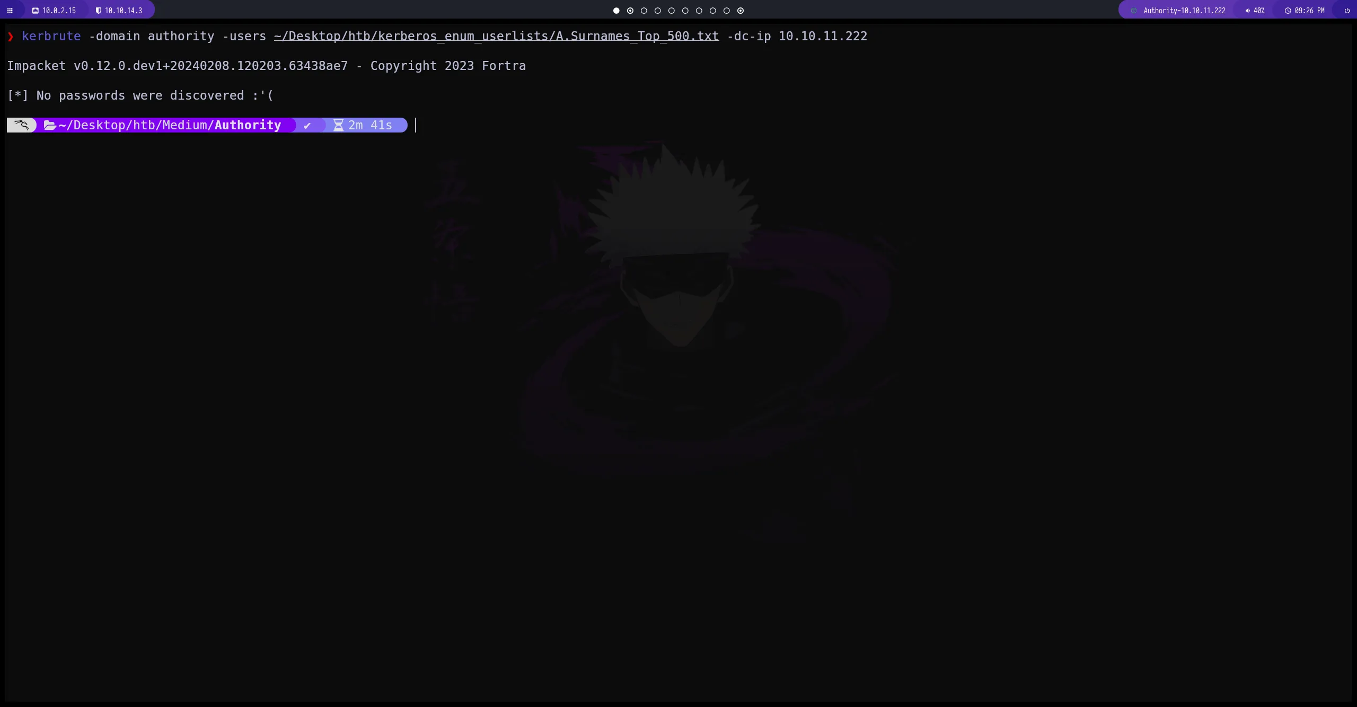Click the 40% volume level indicator
Screen dimensions: 1357x707
point(1259,11)
